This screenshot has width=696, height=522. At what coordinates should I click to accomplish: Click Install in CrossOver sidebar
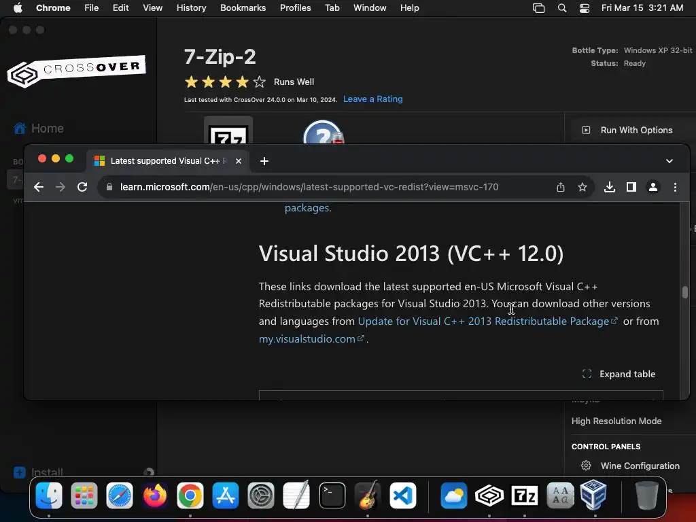[x=38, y=472]
